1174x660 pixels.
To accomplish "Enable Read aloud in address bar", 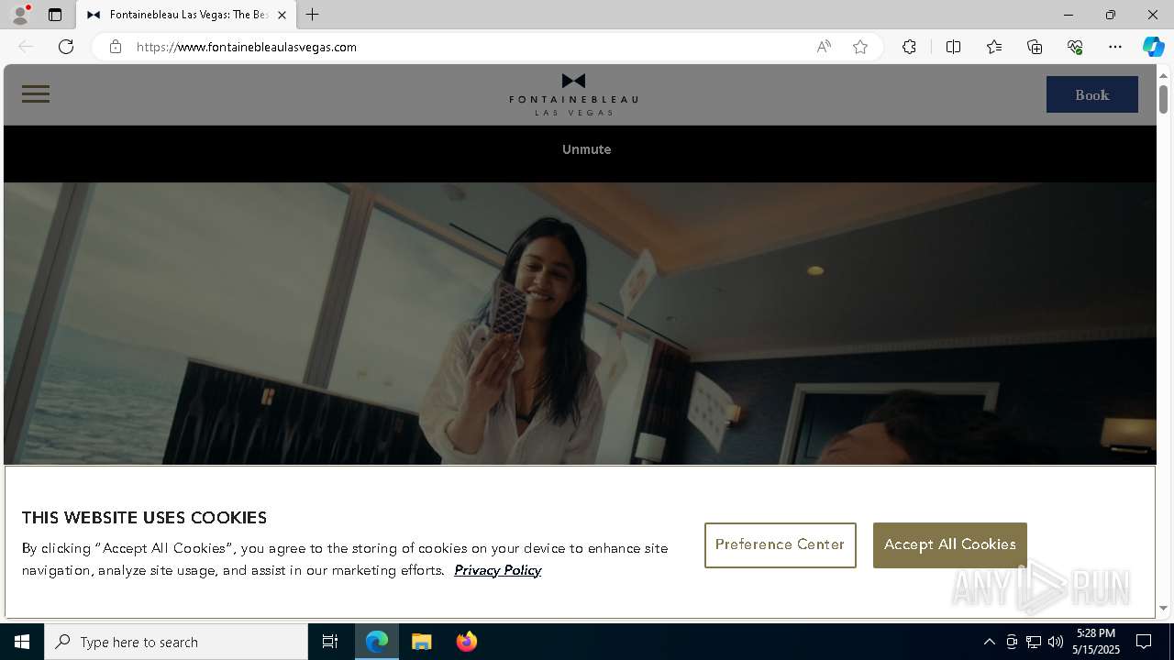I will coord(824,47).
